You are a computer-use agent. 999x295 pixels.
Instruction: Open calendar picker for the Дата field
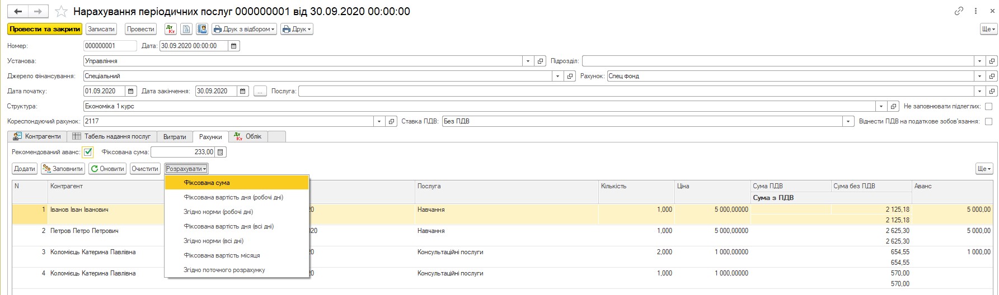(x=234, y=46)
